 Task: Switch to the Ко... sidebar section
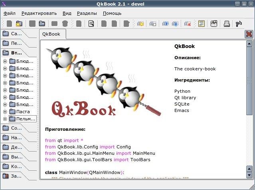tap(16, 166)
